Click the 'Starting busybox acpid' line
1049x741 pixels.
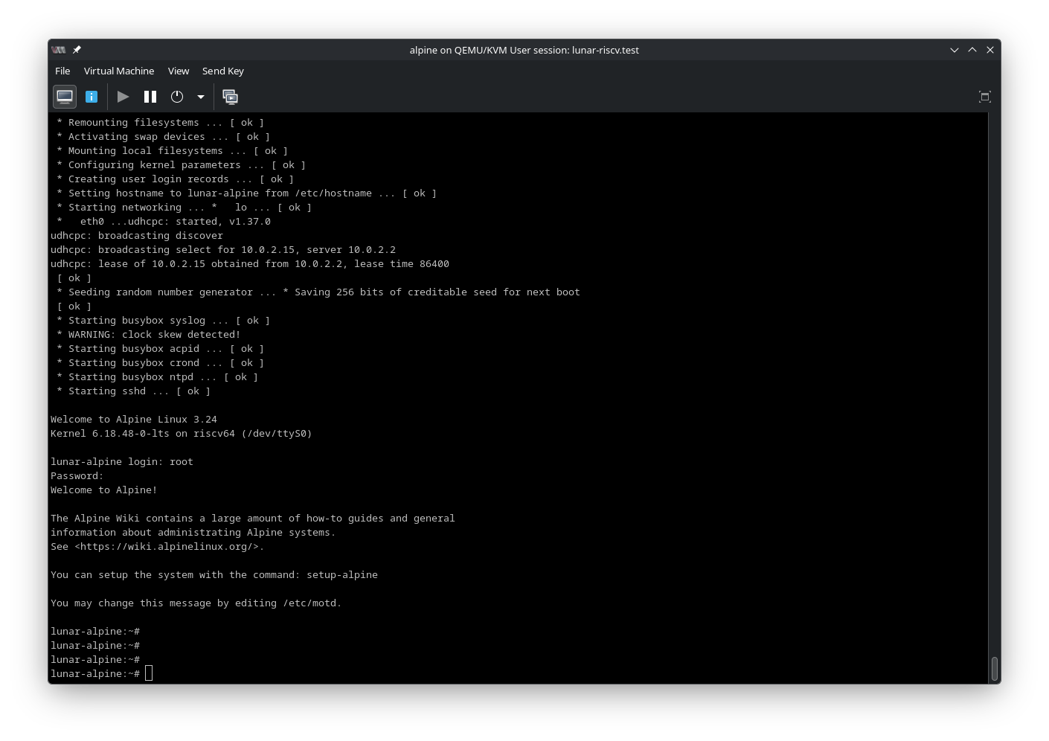coord(161,349)
